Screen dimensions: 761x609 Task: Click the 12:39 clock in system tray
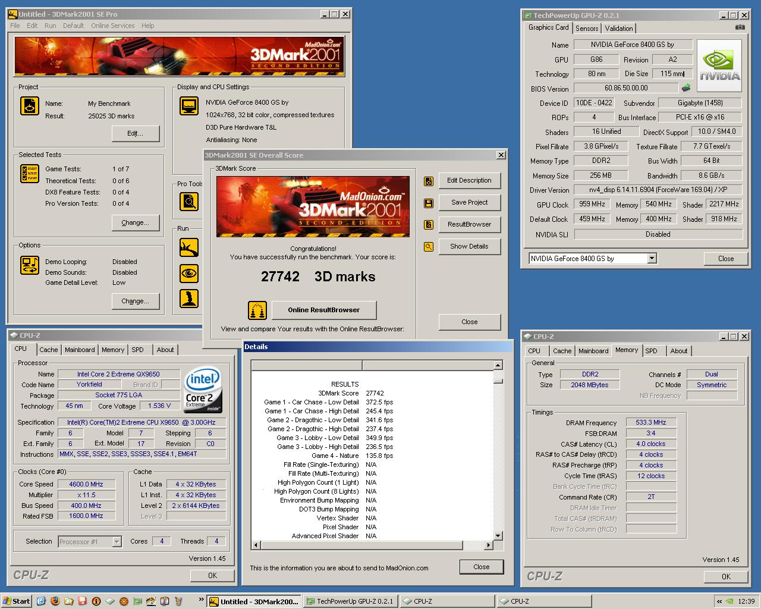(746, 601)
